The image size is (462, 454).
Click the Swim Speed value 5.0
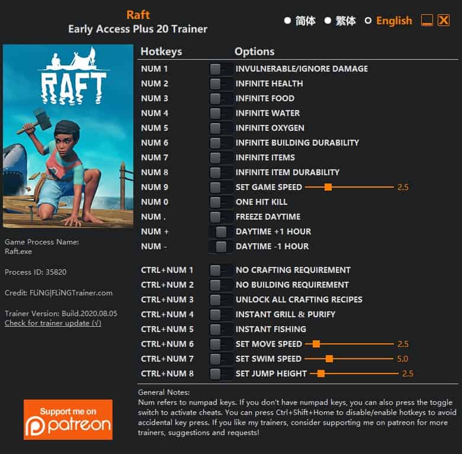(403, 359)
